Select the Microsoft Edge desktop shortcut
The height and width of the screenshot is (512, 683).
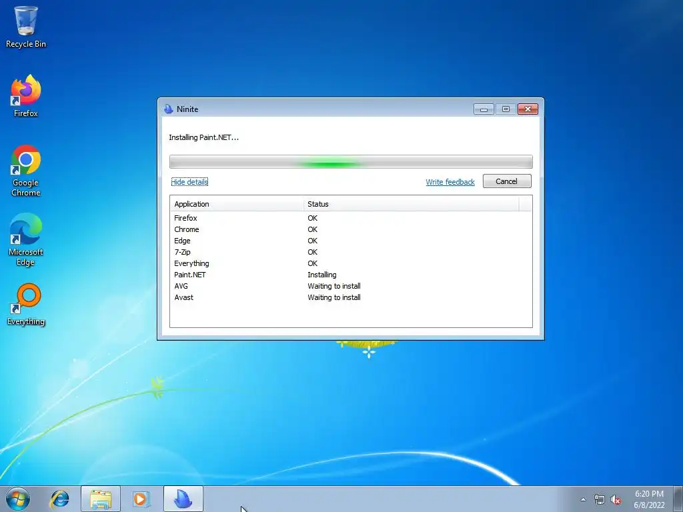(26, 239)
